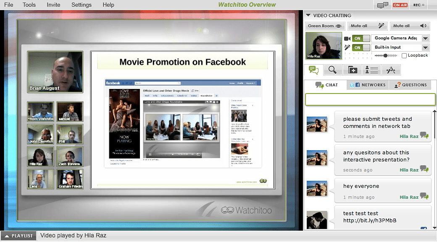Image resolution: width=437 pixels, height=242 pixels.
Task: Select Zach Stevens' video thumbnail
Action: pos(70,156)
